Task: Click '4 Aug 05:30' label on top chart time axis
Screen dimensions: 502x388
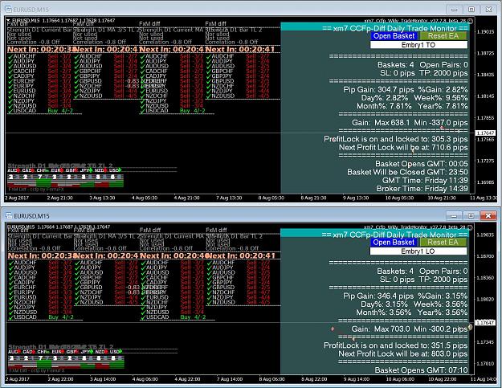Action: 144,198
